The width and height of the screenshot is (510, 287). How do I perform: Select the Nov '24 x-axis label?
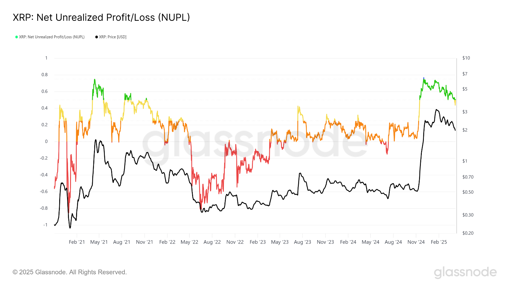[x=416, y=242]
